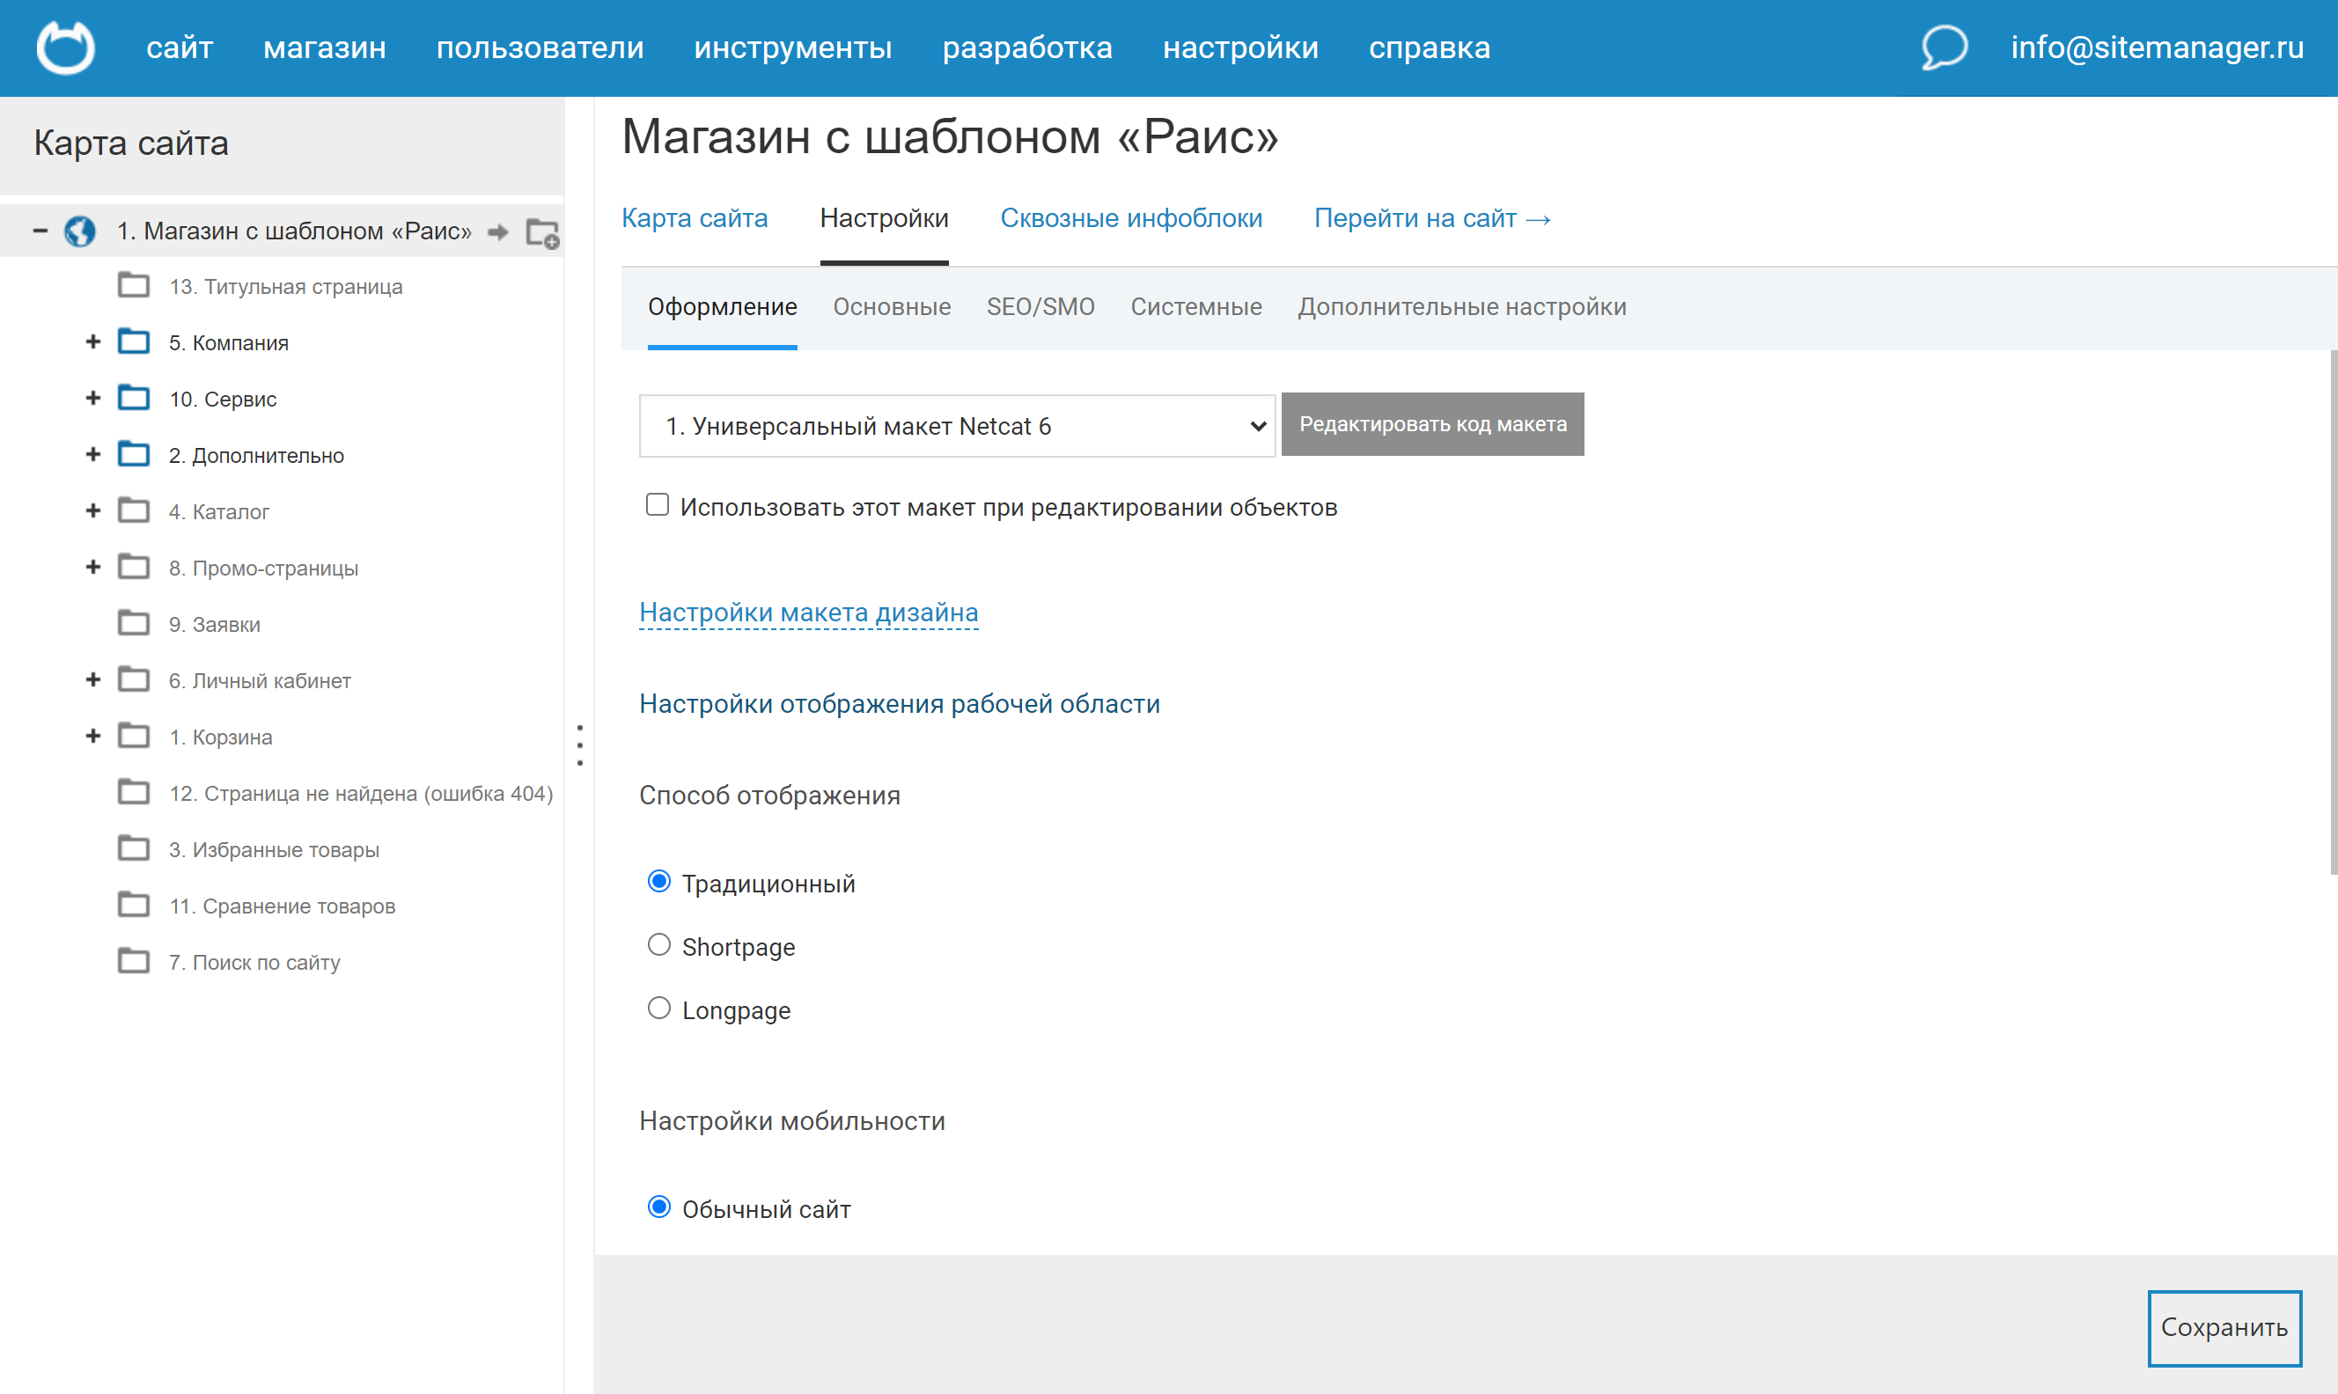Click the blue folder icon for Компания
The width and height of the screenshot is (2338, 1394).
click(x=134, y=342)
